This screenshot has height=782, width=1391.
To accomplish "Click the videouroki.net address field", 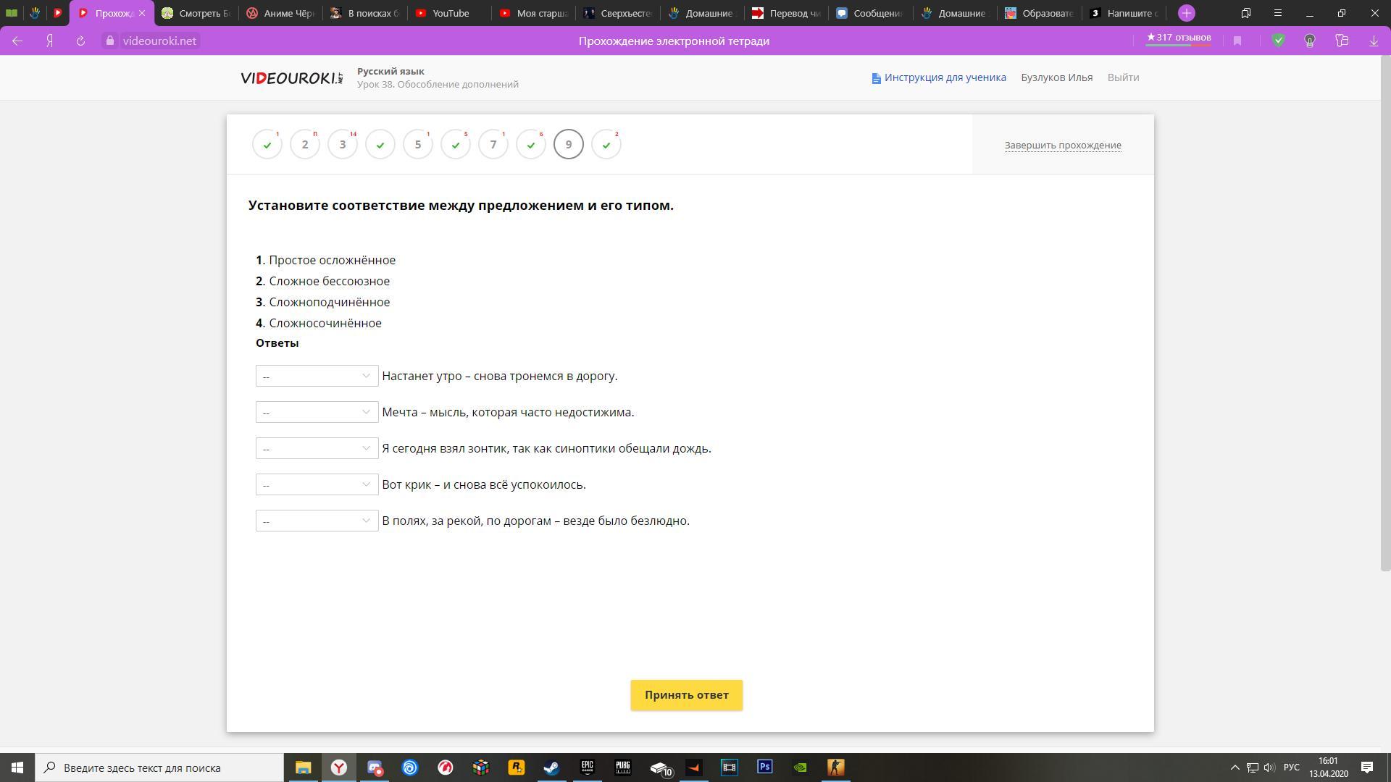I will 159,41.
